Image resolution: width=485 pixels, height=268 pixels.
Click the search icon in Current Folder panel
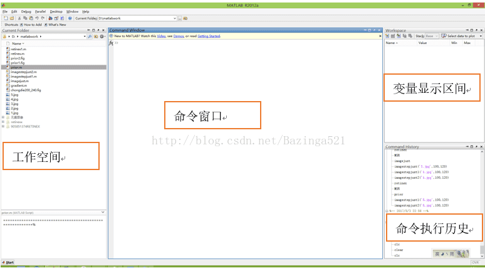[x=90, y=36]
